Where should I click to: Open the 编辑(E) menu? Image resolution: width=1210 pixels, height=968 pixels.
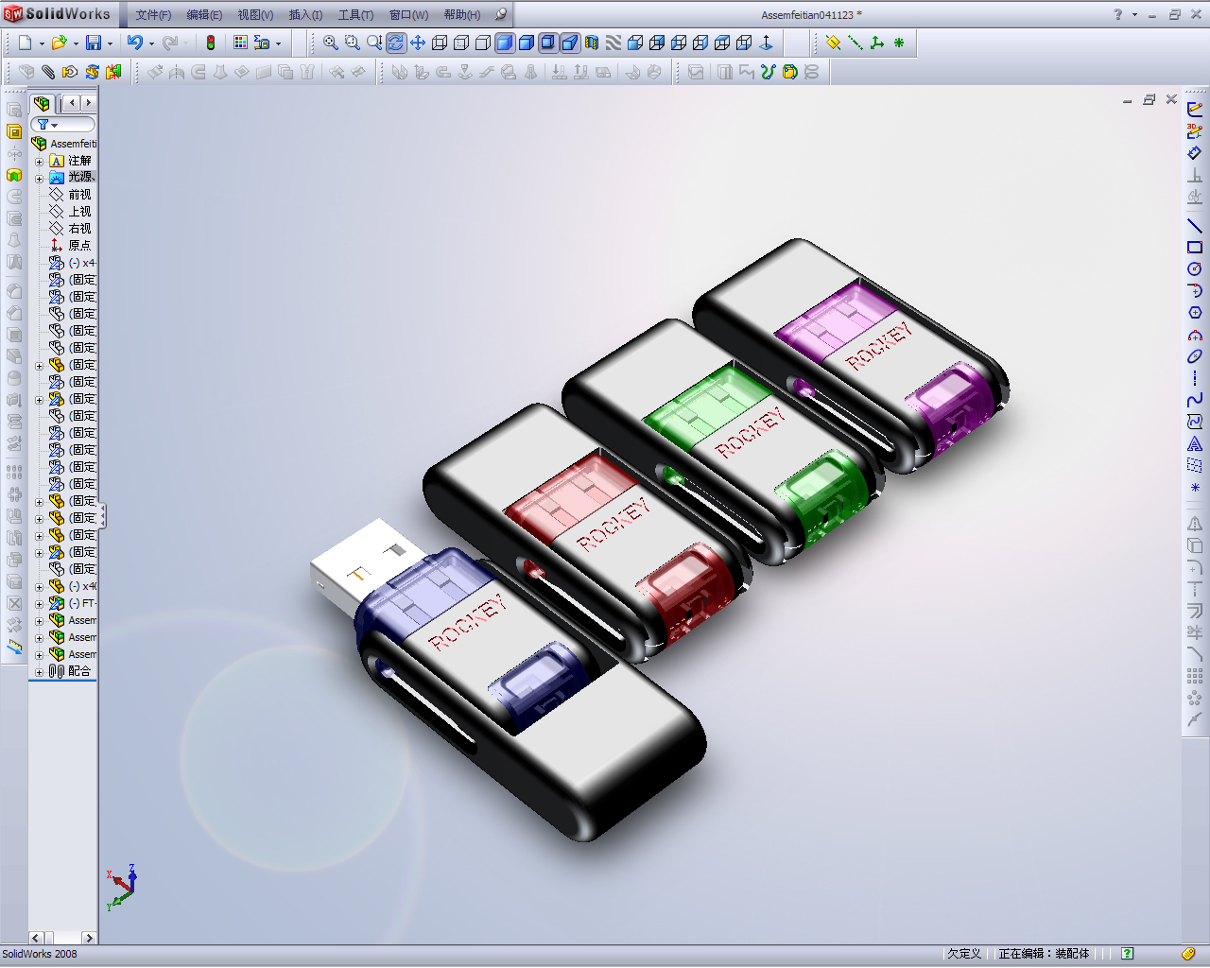coord(204,15)
